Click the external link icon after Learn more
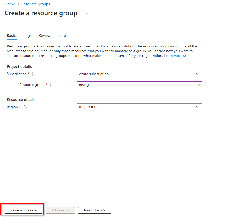 point(185,56)
